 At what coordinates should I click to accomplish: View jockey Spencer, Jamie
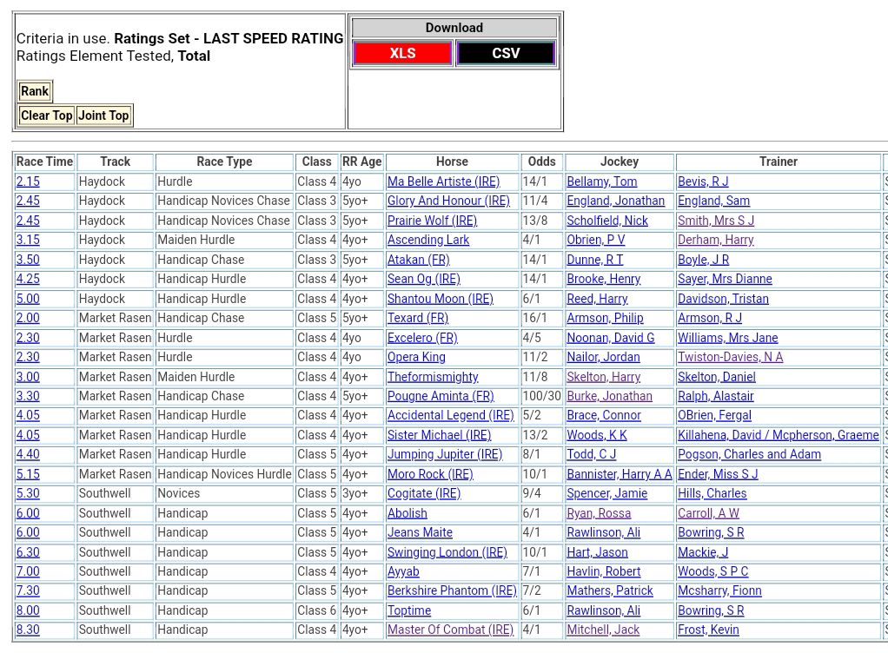click(x=606, y=493)
